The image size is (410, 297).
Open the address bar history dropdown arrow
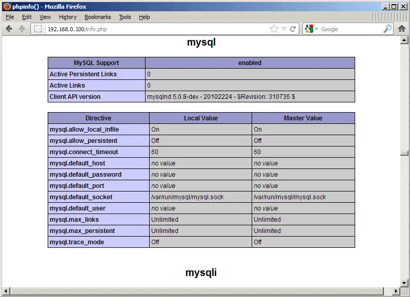284,29
